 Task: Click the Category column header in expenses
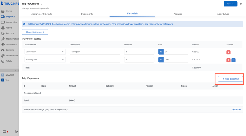tap(110, 86)
